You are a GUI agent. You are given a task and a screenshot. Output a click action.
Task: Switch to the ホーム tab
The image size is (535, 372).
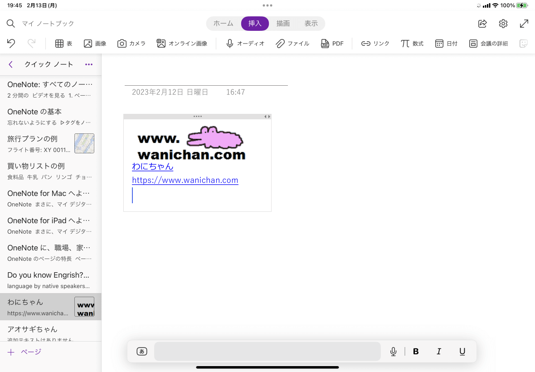[224, 24]
